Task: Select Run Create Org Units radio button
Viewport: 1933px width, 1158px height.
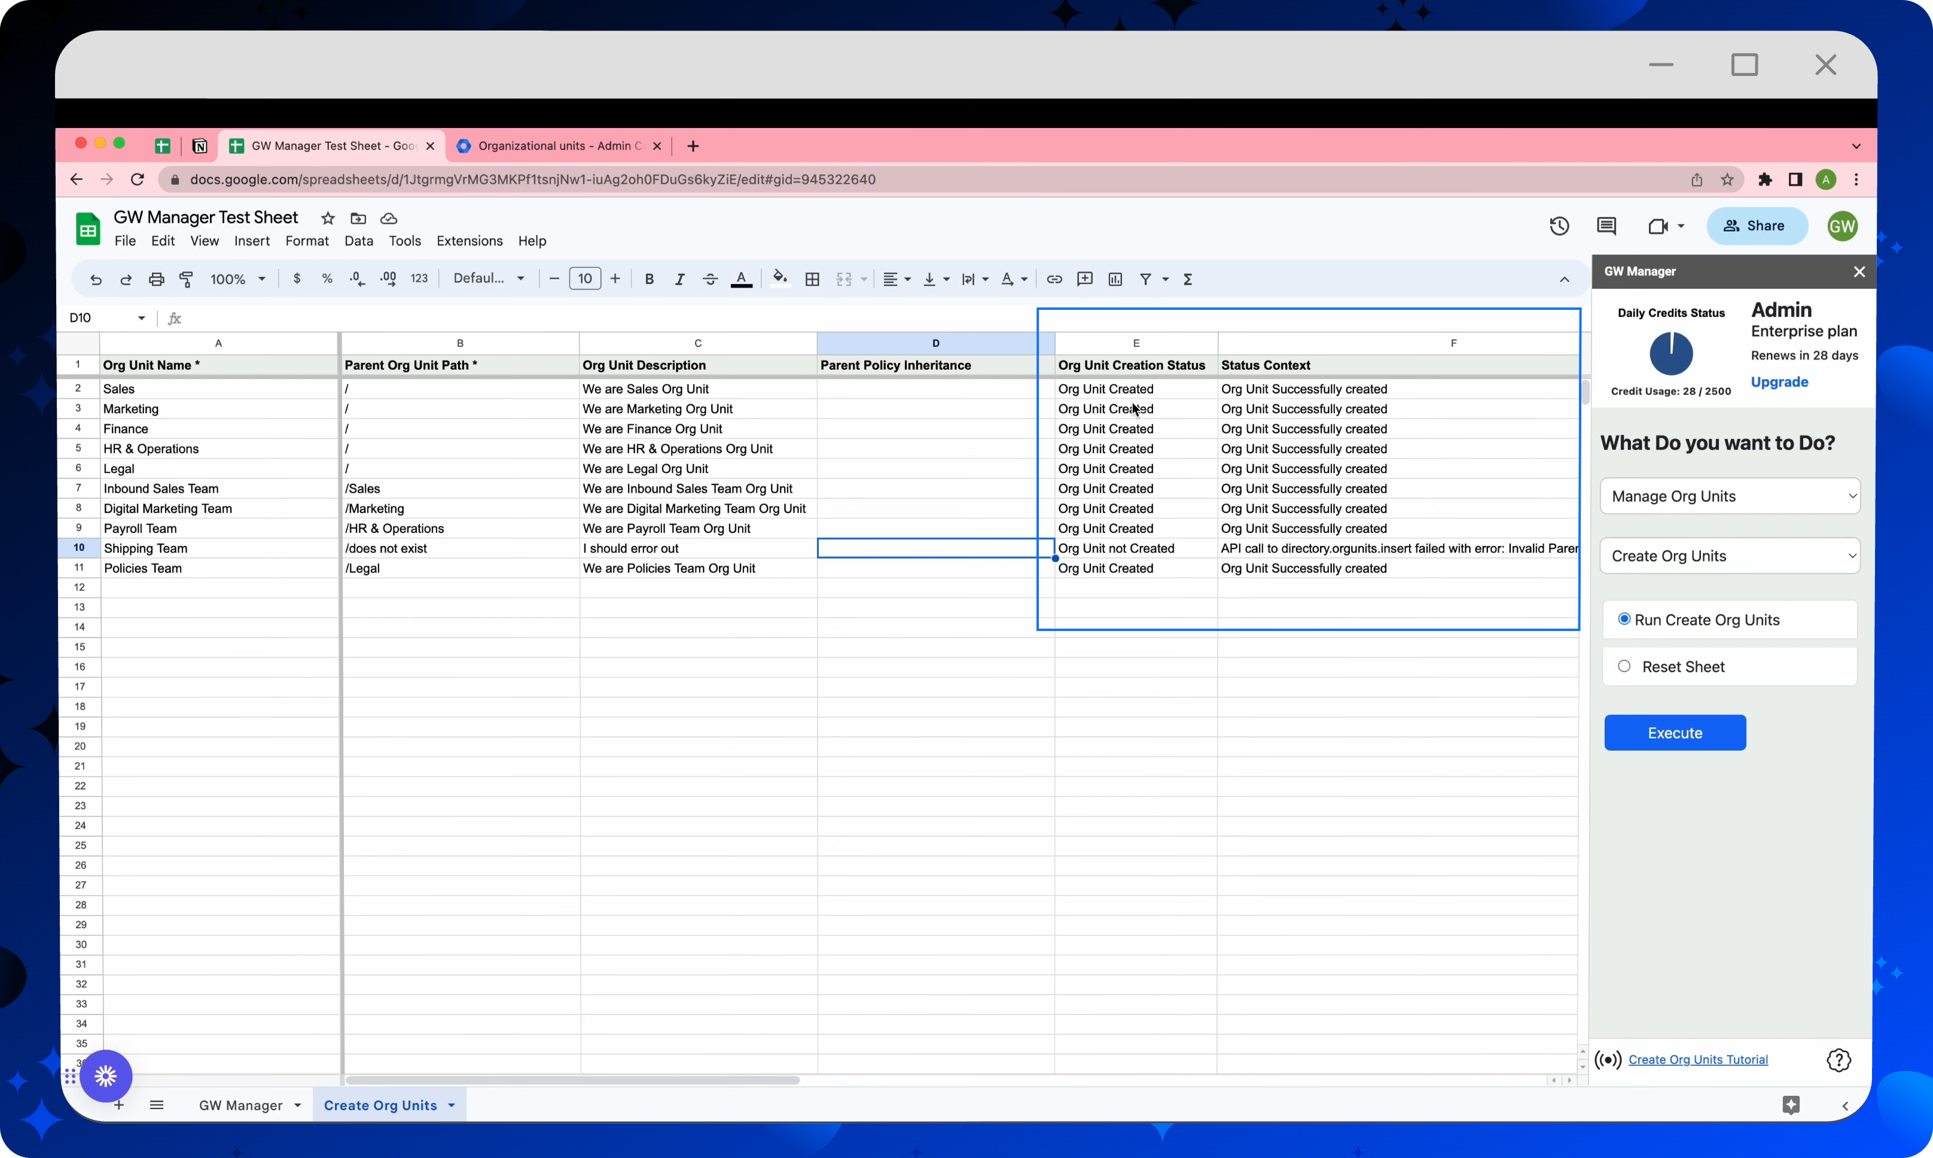Action: point(1624,619)
